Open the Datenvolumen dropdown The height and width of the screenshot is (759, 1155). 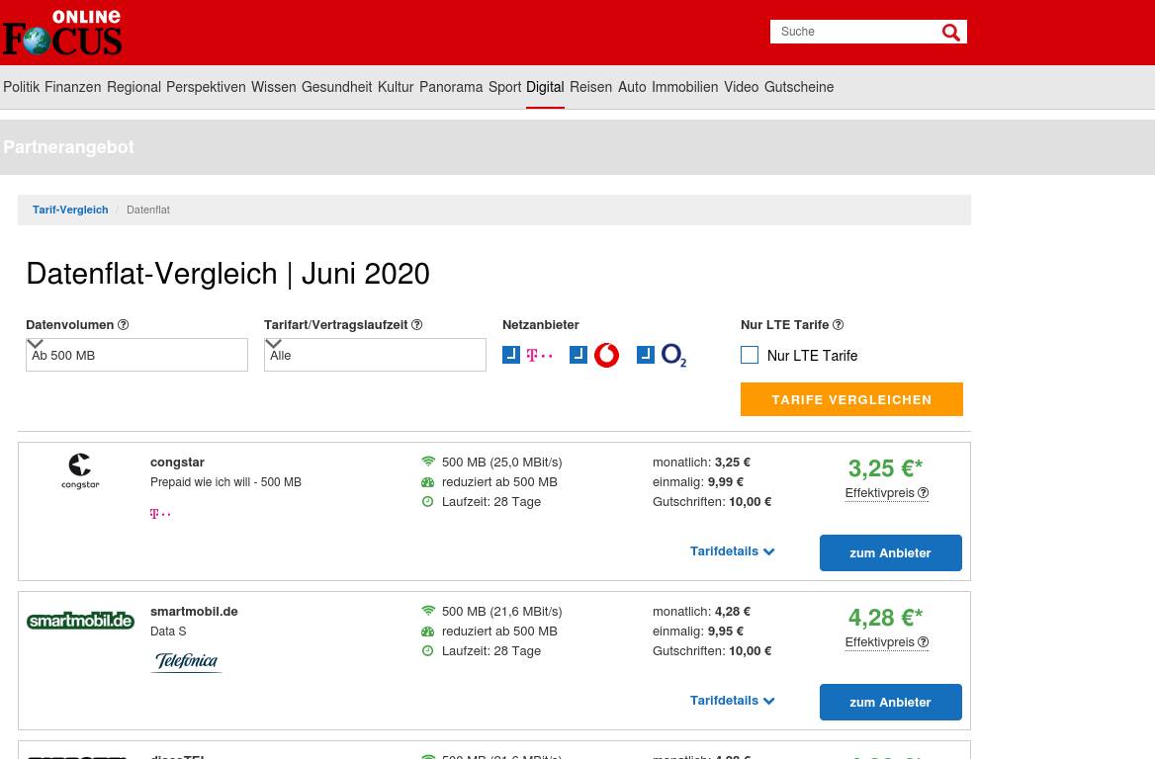(136, 355)
